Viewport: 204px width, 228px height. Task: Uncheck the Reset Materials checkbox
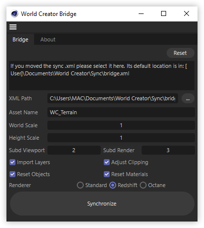click(x=107, y=174)
